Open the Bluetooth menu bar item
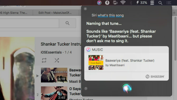 [131, 3]
